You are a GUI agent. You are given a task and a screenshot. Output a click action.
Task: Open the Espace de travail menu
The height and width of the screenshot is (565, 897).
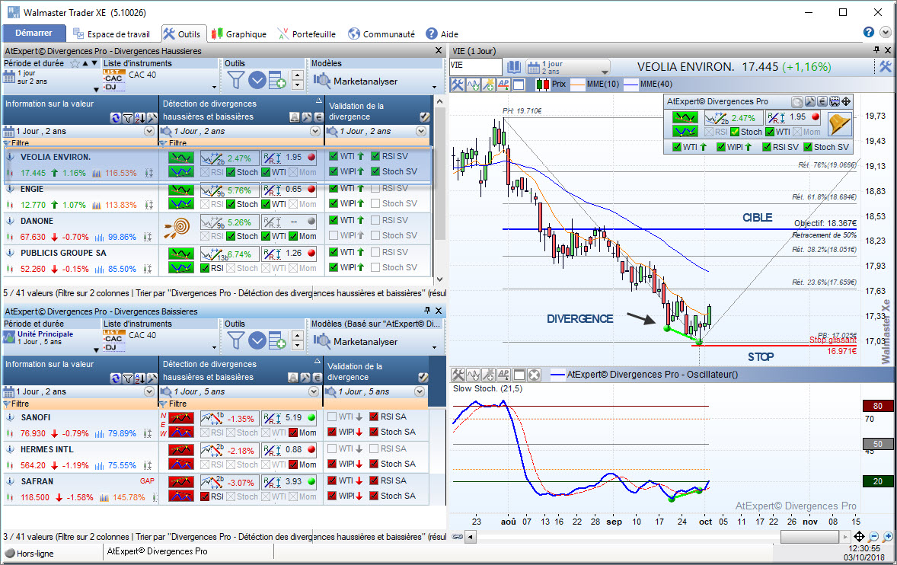[x=111, y=34]
